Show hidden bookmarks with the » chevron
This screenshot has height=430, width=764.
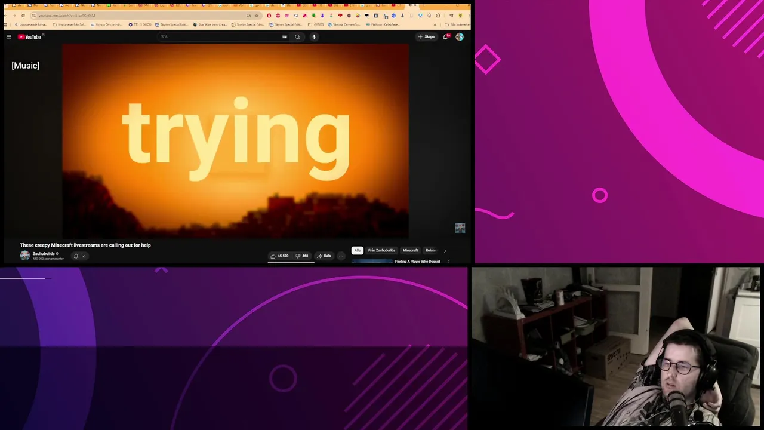[x=435, y=24]
